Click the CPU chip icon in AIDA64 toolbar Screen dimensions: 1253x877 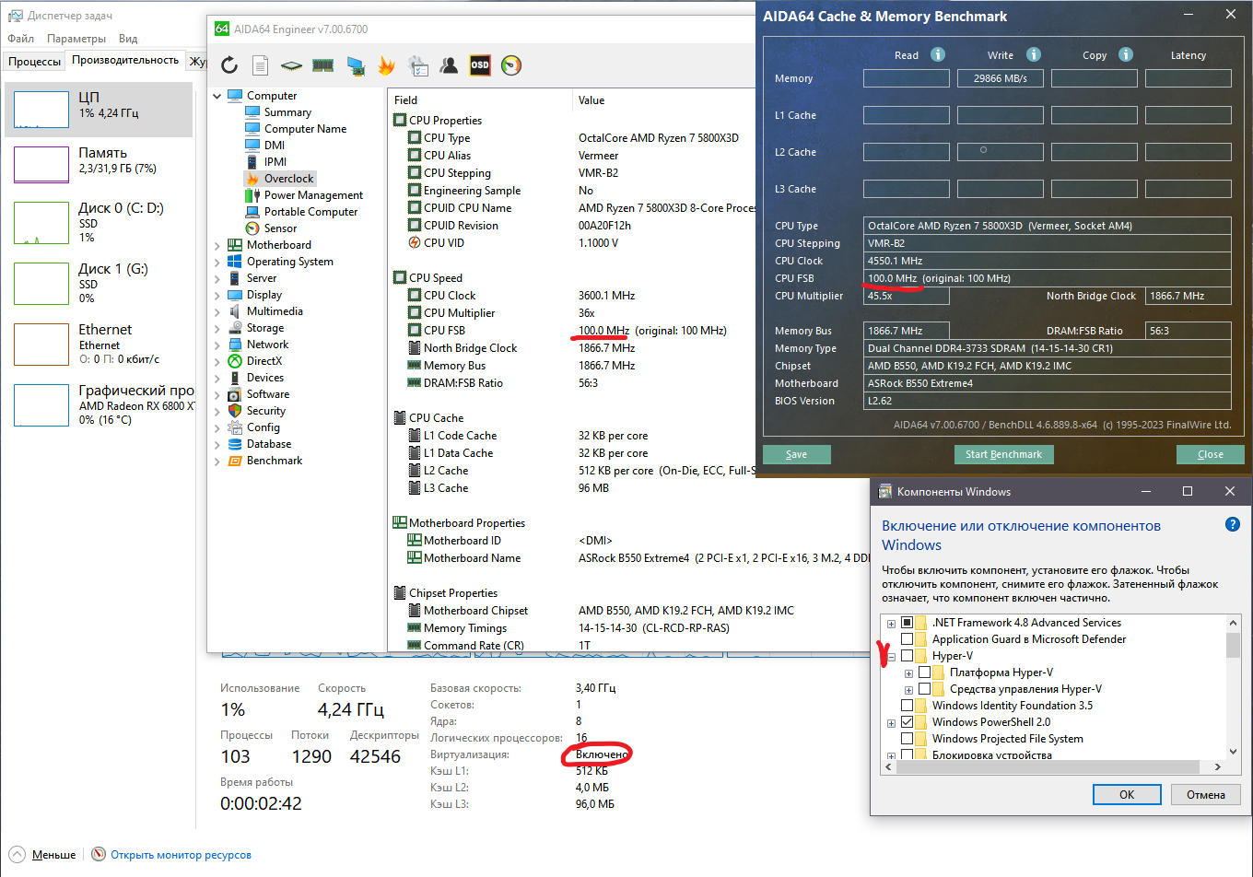coord(291,65)
